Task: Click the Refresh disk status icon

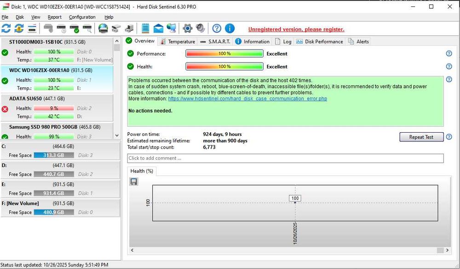Action: point(6,28)
